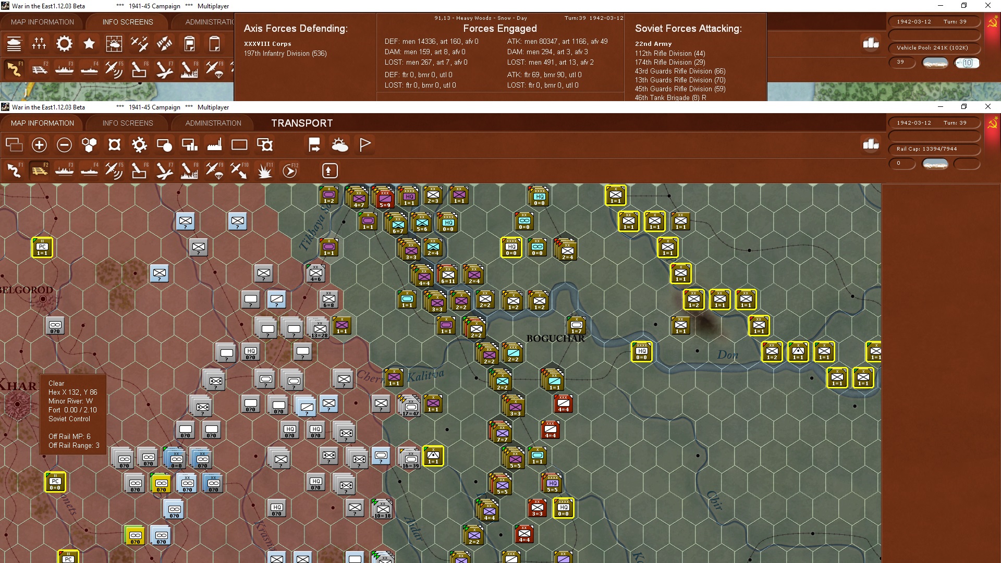Screen dimensions: 1001x563
Task: Select F7 bomb airfield mode in Transport window
Action: [164, 170]
